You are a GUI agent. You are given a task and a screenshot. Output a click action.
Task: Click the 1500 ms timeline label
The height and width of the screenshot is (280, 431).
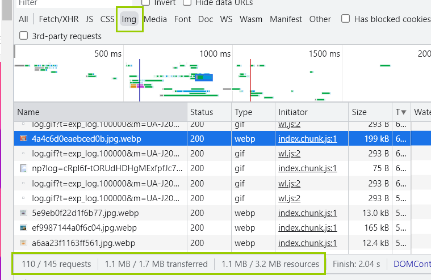[324, 54]
